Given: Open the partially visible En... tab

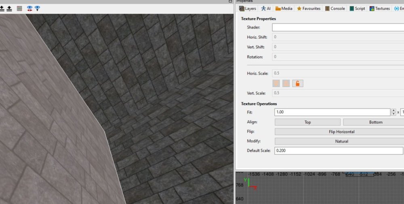Looking at the screenshot, I should (399, 8).
